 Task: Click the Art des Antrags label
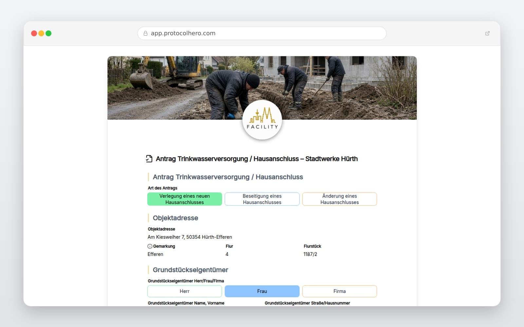click(162, 188)
